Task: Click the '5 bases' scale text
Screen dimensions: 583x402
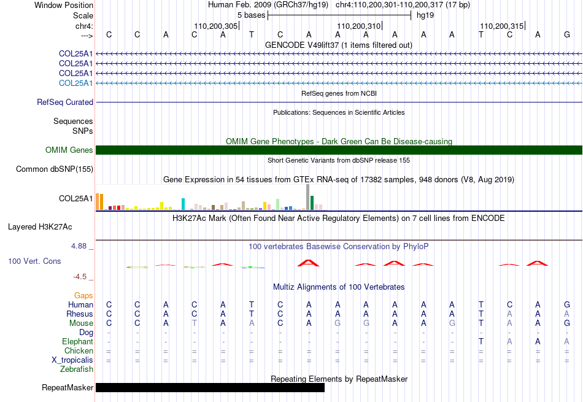Action: 252,15
